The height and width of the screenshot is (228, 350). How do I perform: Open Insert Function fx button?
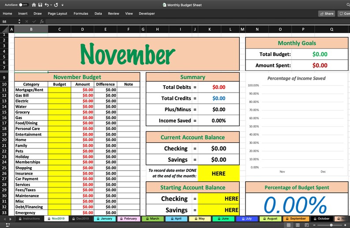pyautogui.click(x=41, y=22)
